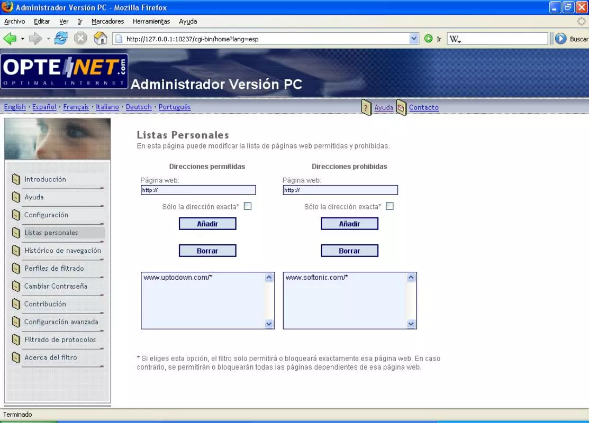This screenshot has height=423, width=589.
Task: Click the Stop loading icon
Action: coord(80,38)
